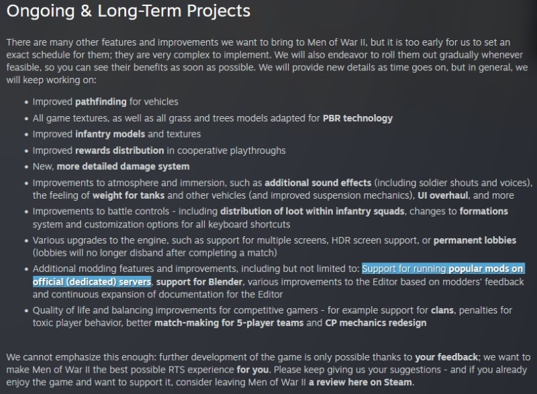
Task: Click the 'infantry models' bold text
Action: pos(110,134)
